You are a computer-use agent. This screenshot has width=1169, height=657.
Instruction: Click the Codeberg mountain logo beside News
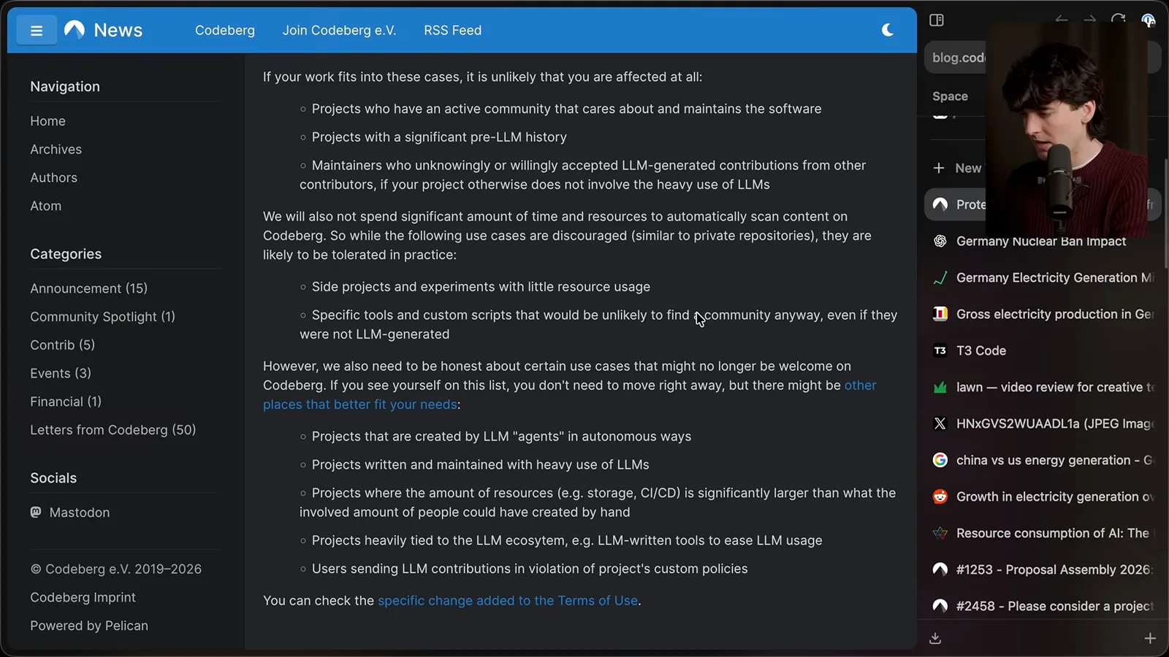(75, 30)
